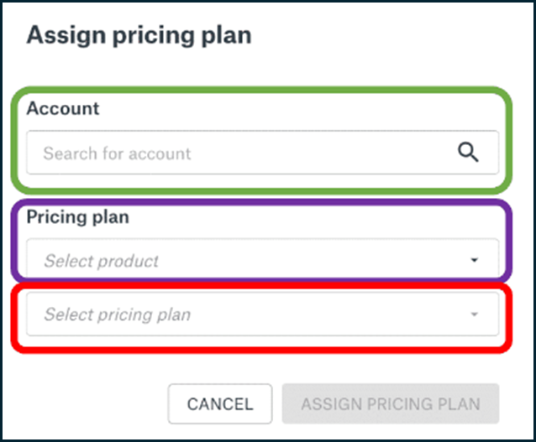Submit with the grey ASSIGN PRICING PLAN button
The height and width of the screenshot is (442, 536).
(x=391, y=403)
